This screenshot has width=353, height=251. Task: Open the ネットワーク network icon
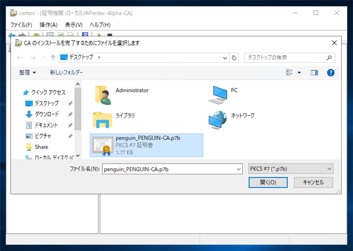pos(218,120)
